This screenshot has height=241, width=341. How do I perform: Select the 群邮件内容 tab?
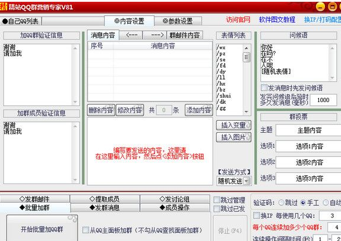tap(185, 35)
